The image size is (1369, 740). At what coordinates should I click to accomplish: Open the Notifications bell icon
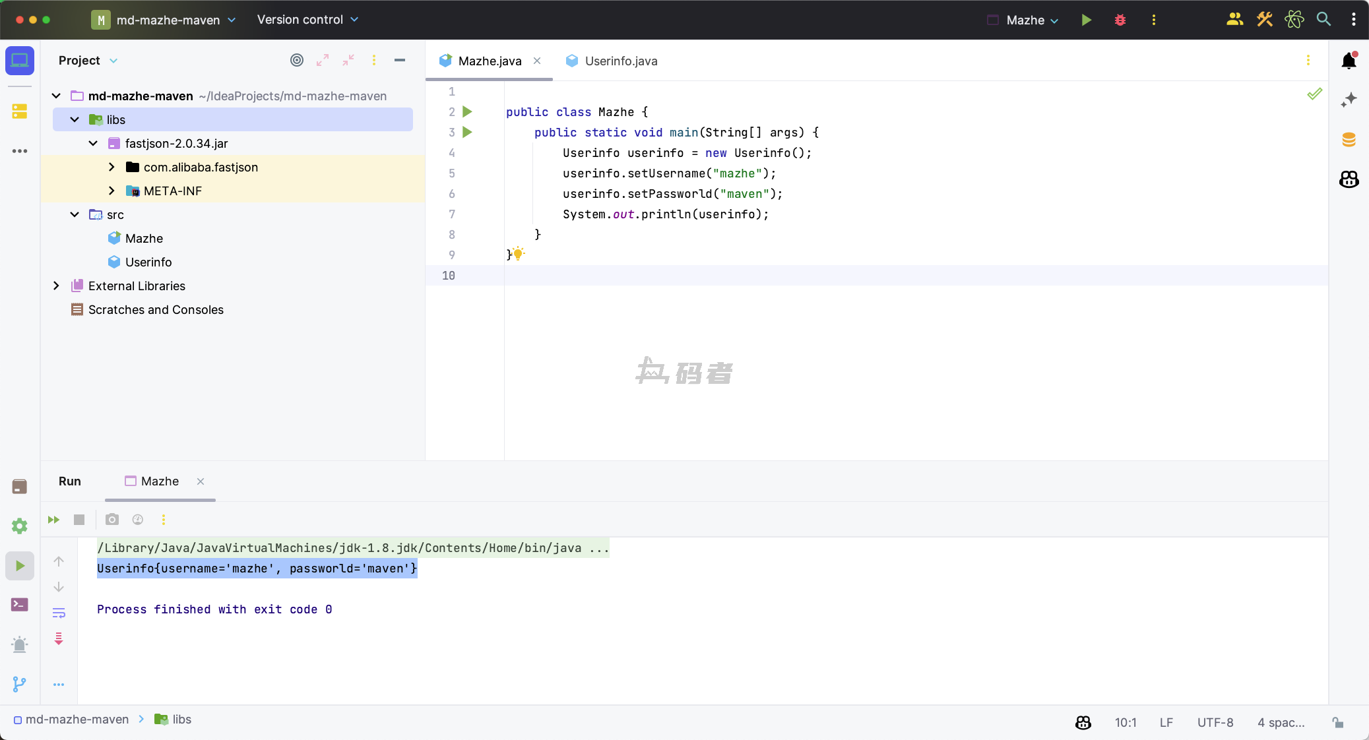[1349, 61]
